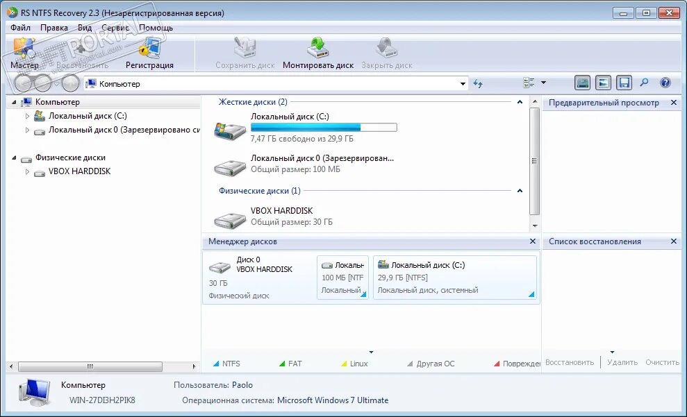This screenshot has height=417, width=687.
Task: Open the address bar dropdown arrow
Action: click(463, 83)
